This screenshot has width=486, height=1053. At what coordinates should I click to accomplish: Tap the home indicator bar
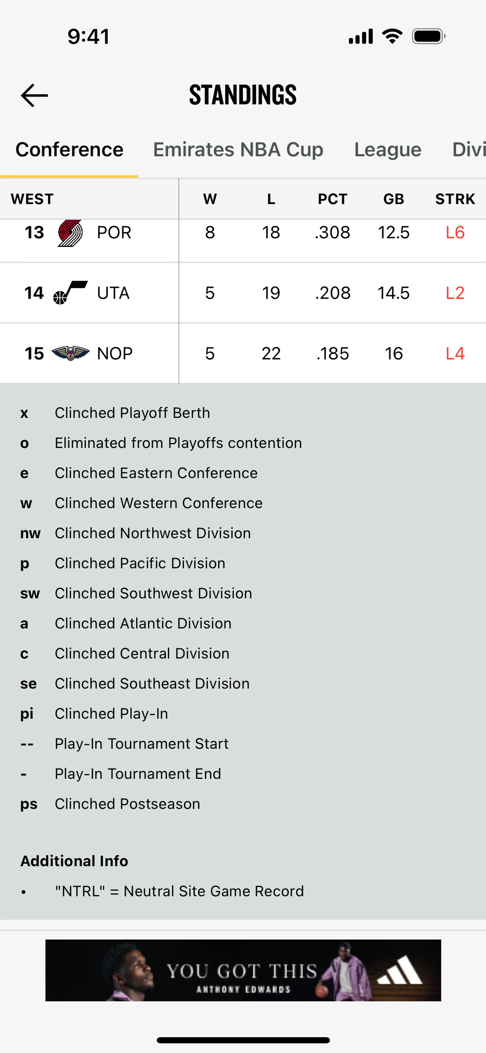[243, 1040]
